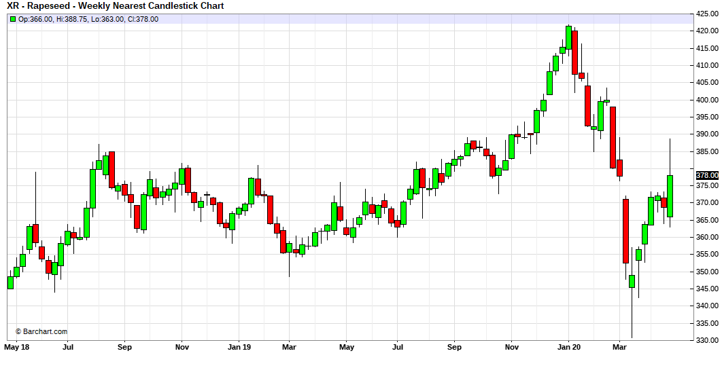Click the 'Jan 19' date axis label
This screenshot has height=368, width=722.
point(238,348)
